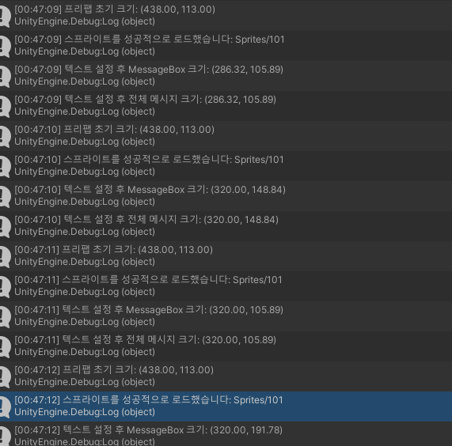Select the 00:47:10 프리팹 초기 크기 log entry

click(226, 135)
